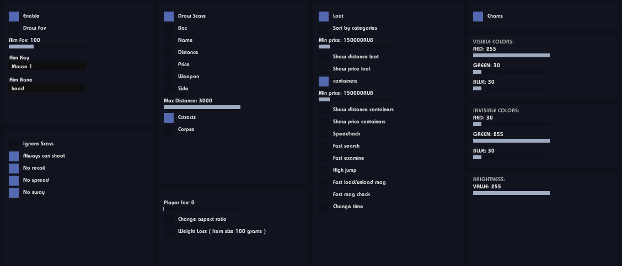Uncheck the Extracts checkbox
The width and height of the screenshot is (622, 266).
[169, 118]
